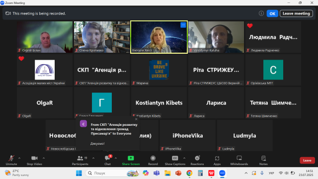Click Stop Video camera button
This screenshot has width=318, height=179.
tap(34, 160)
